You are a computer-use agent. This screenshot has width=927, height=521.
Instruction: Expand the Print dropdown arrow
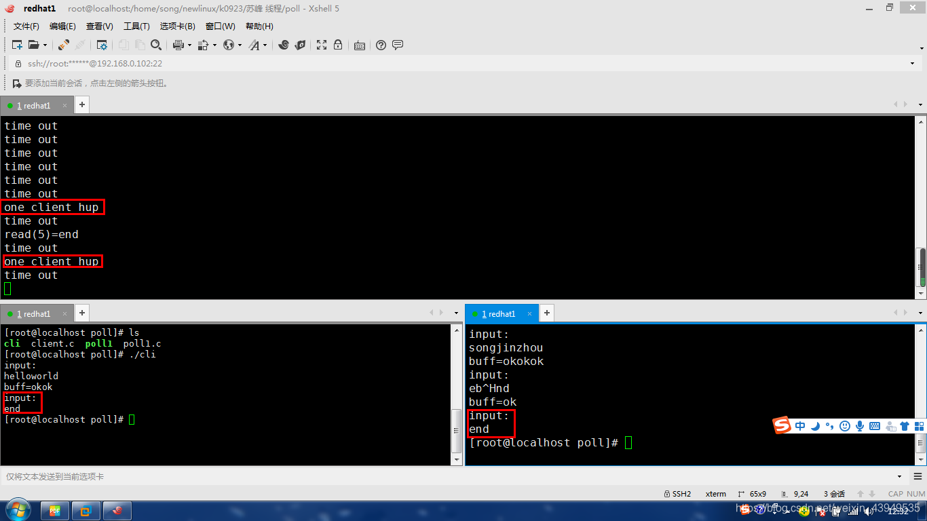point(190,45)
